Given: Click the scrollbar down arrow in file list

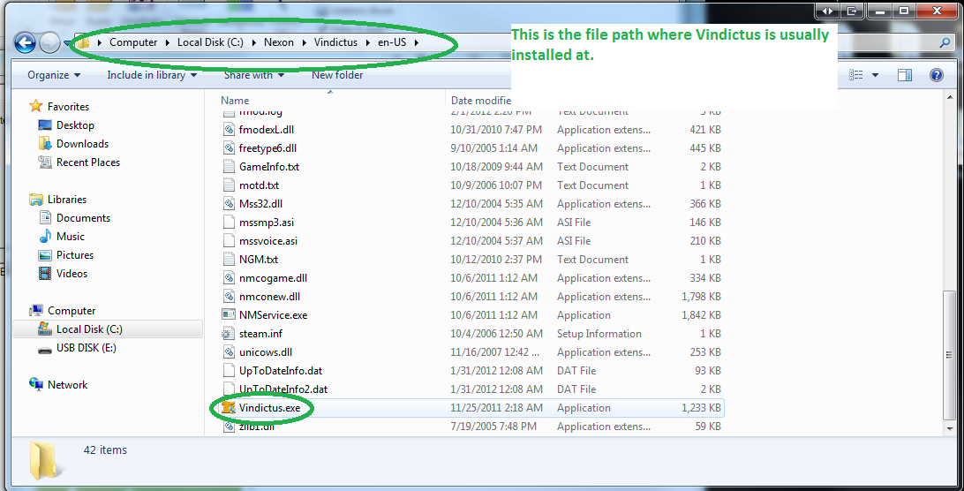Looking at the screenshot, I should [x=950, y=428].
